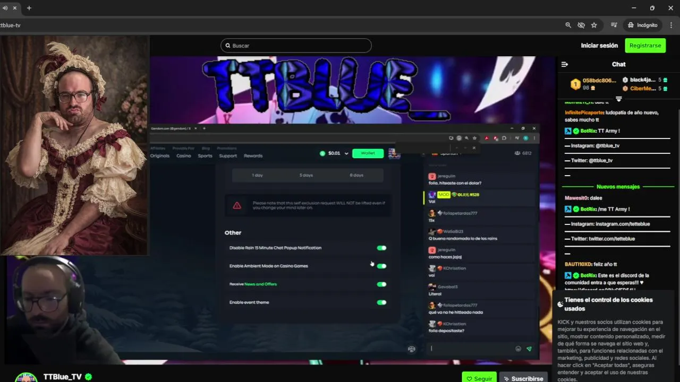Click user Gavobal3 in streamed chat
The width and height of the screenshot is (680, 382).
448,287
